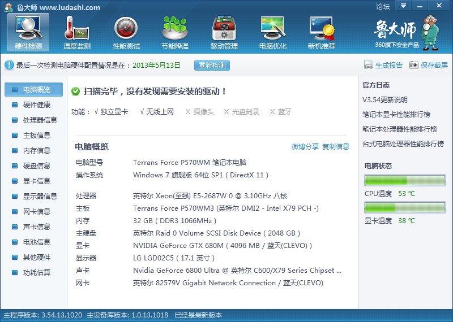
Task: Click the date 2013年5月13日
Action: click(x=156, y=65)
